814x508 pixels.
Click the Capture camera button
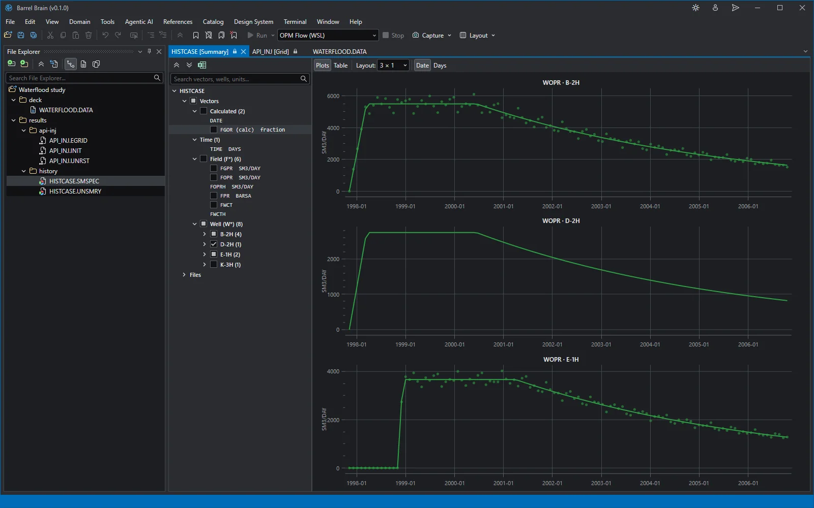click(x=431, y=35)
